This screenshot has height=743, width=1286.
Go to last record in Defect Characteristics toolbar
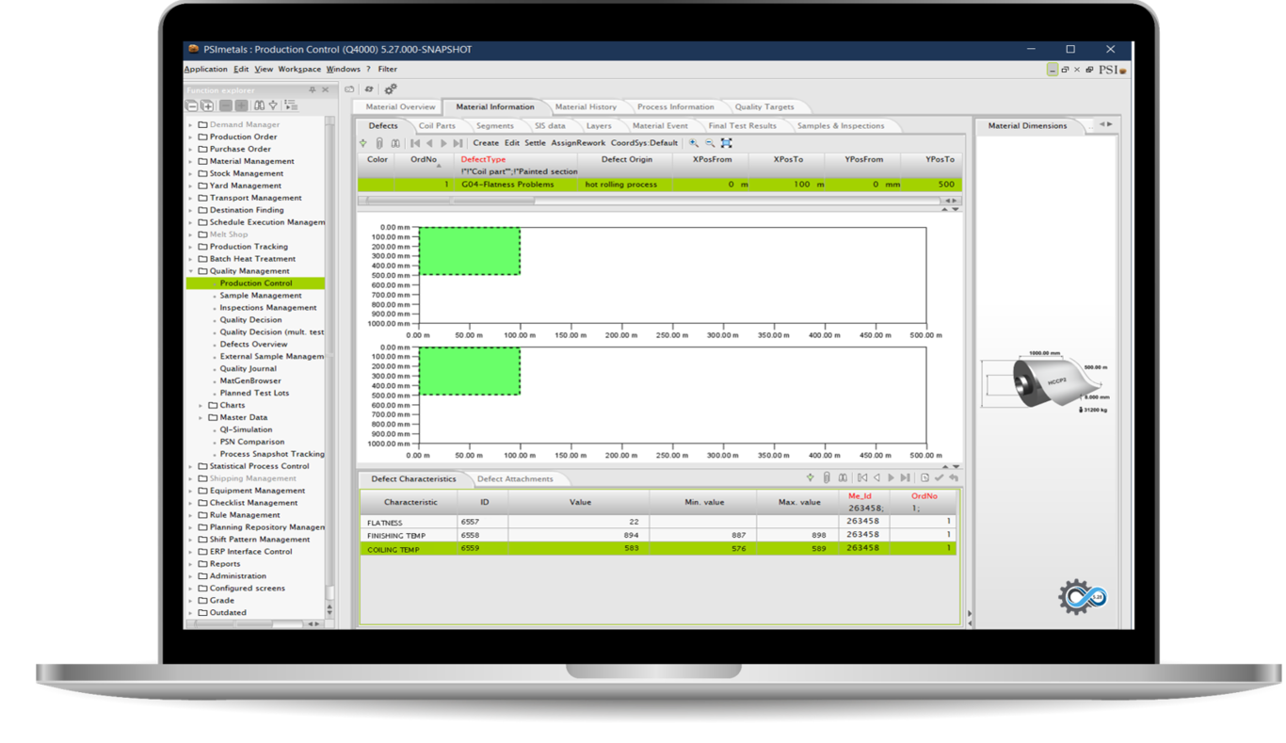click(x=905, y=478)
